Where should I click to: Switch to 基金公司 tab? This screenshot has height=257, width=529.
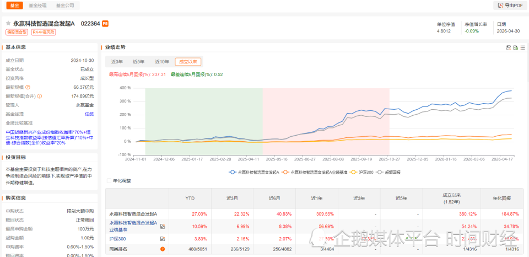click(64, 6)
